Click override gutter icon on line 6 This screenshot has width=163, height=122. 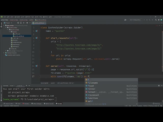[36, 38]
